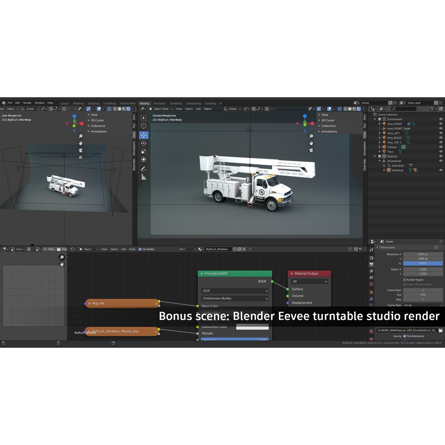This screenshot has height=445, width=445.
Task: Hide the Camera object via eye icon
Action: pos(441,147)
